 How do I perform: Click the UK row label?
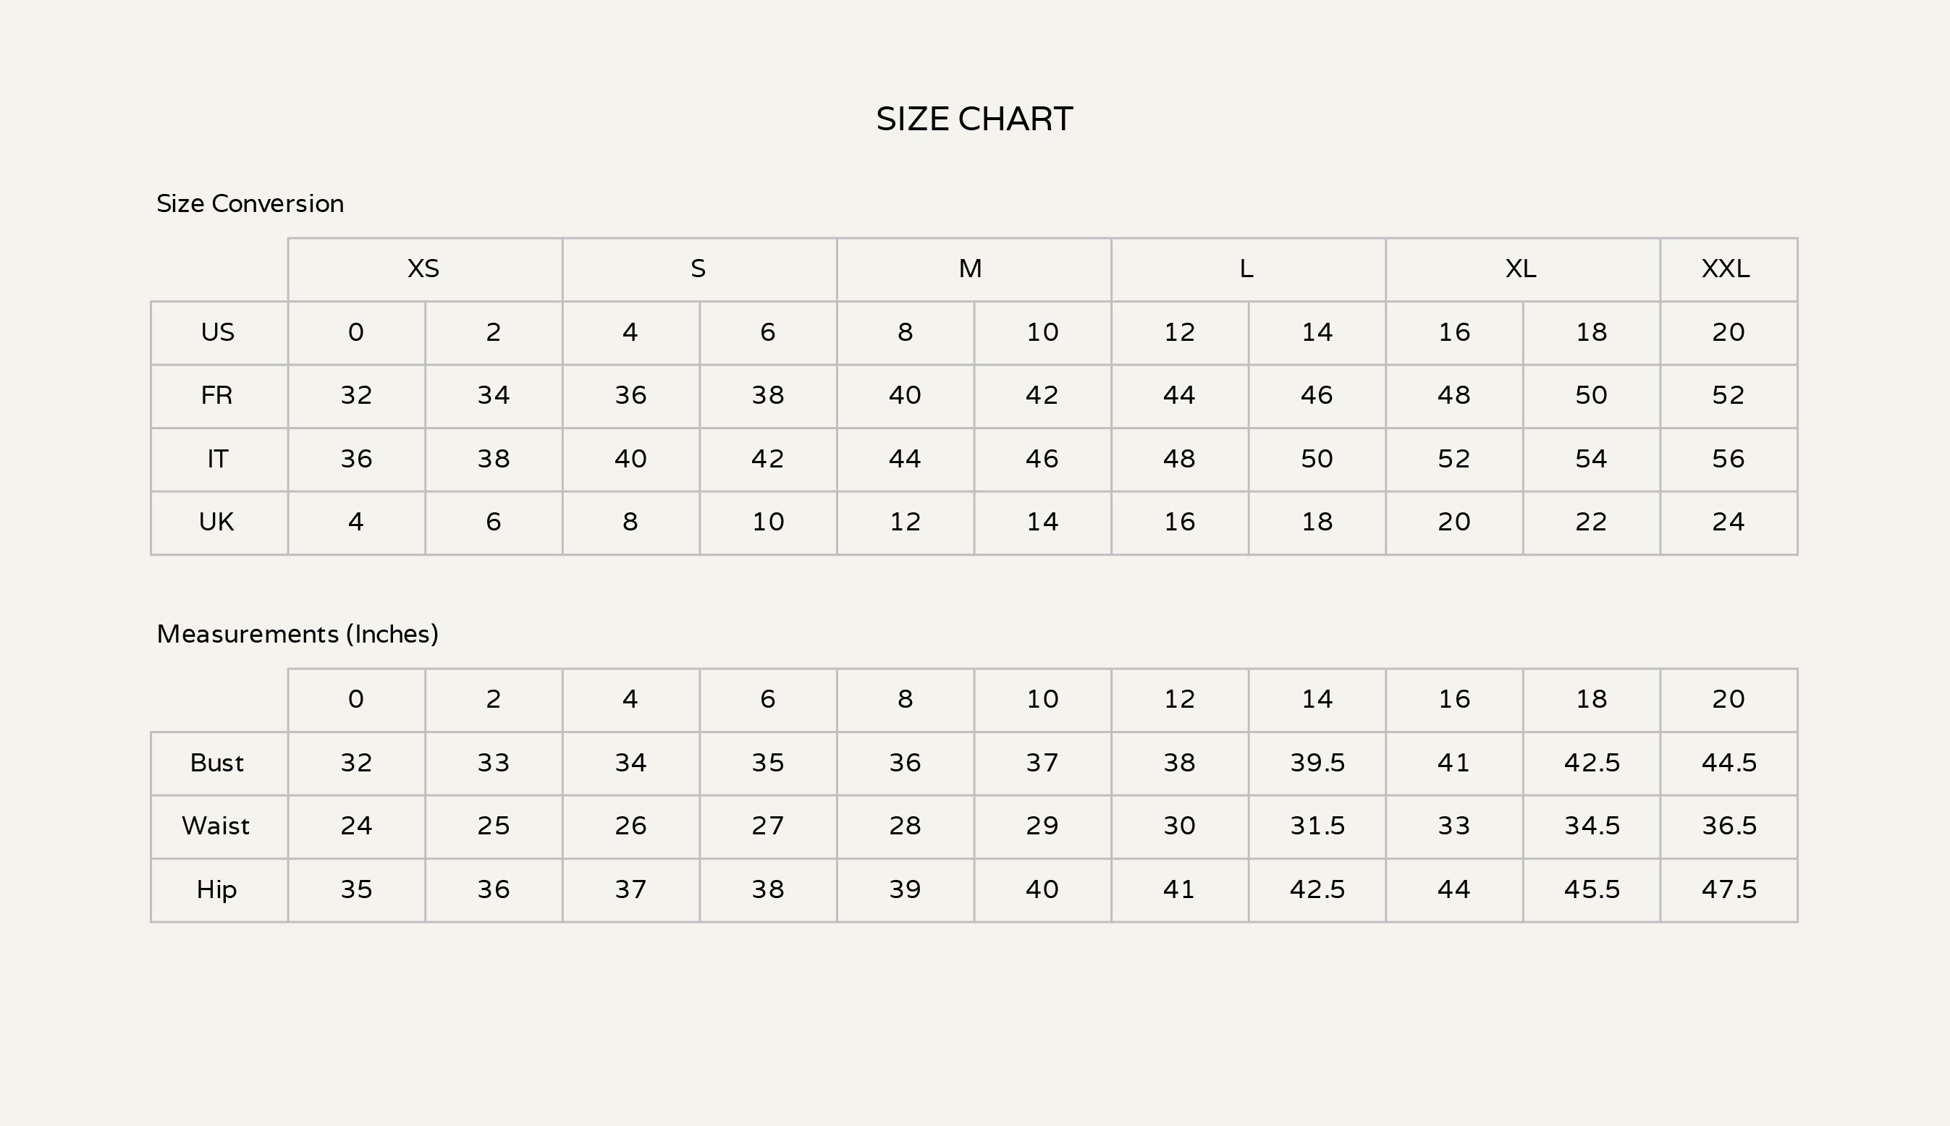(216, 522)
